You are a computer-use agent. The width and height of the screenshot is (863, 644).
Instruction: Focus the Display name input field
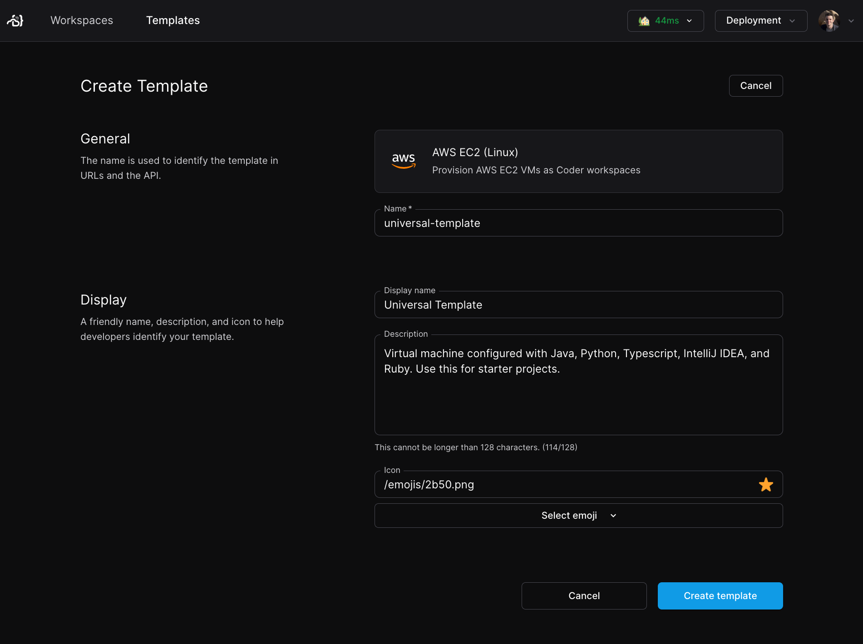578,305
